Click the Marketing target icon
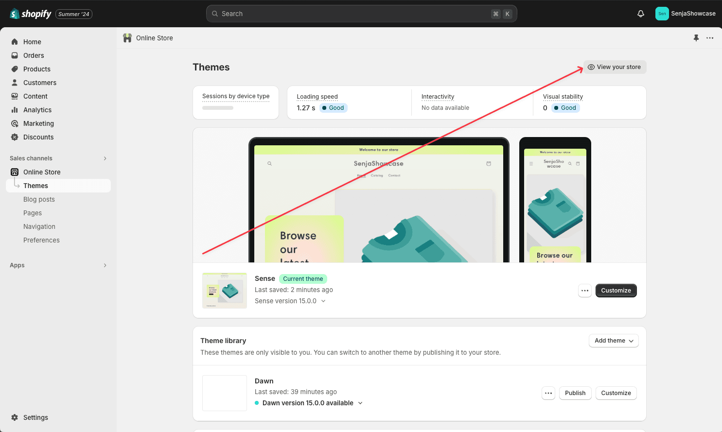This screenshot has width=722, height=432. (15, 123)
